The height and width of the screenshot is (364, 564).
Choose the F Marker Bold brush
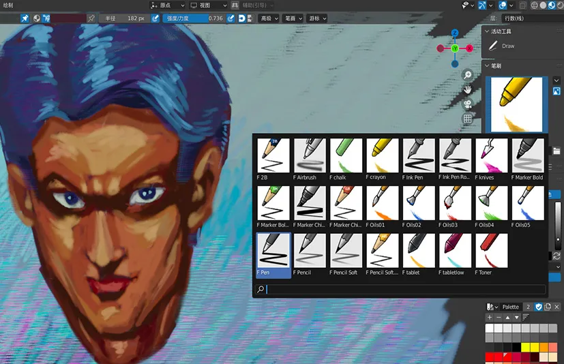527,159
